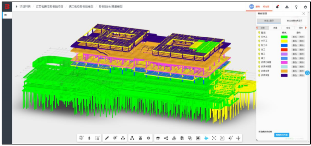Click 清除 button in the dark purple 资源调整 row
The height and width of the screenshot is (146, 311).
(x=301, y=75)
